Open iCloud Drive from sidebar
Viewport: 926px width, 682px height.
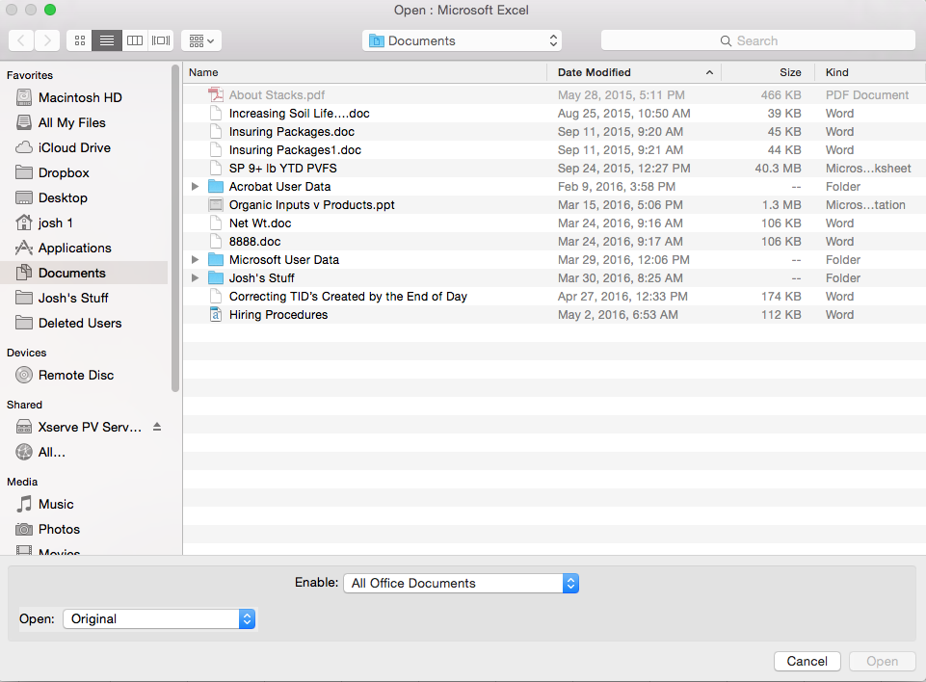(84, 147)
